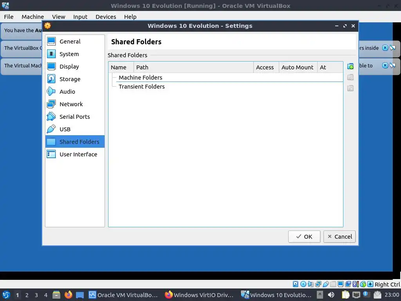The width and height of the screenshot is (401, 301).
Task: Open the View menu
Action: tap(59, 16)
